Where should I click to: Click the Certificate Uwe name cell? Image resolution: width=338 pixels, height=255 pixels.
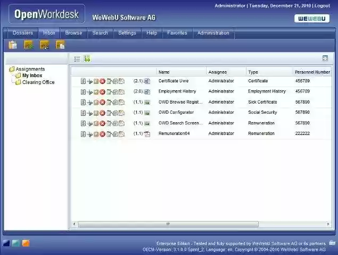coord(174,81)
